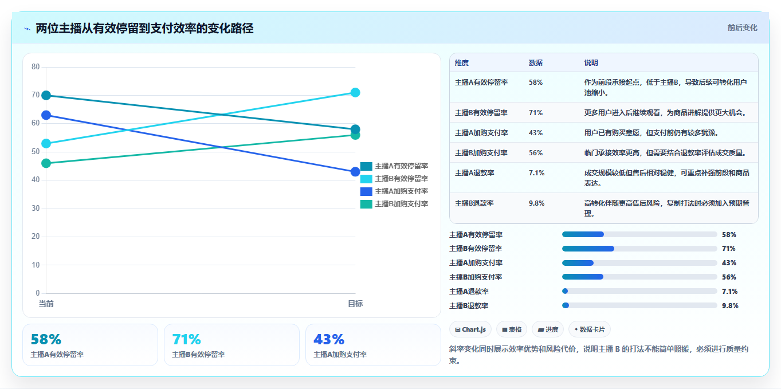Toggle 主播B有效停留率 legend color box
Viewport: 781px width, 389px height.
(x=366, y=179)
